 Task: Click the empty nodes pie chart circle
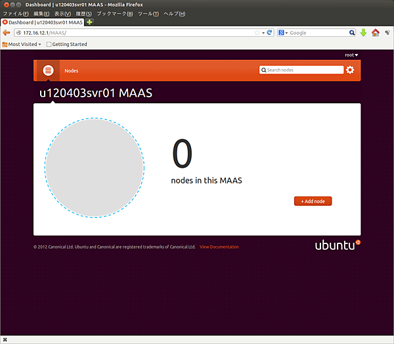point(95,168)
